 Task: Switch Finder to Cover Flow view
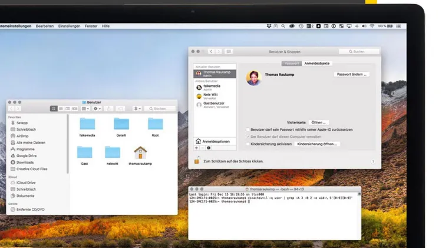click(x=75, y=108)
